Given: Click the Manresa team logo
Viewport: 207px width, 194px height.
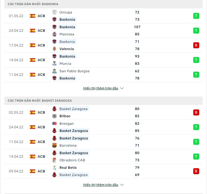Looking at the screenshot, I should (54, 34).
